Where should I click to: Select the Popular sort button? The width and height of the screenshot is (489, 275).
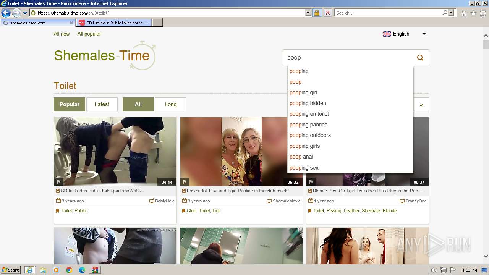click(x=70, y=104)
